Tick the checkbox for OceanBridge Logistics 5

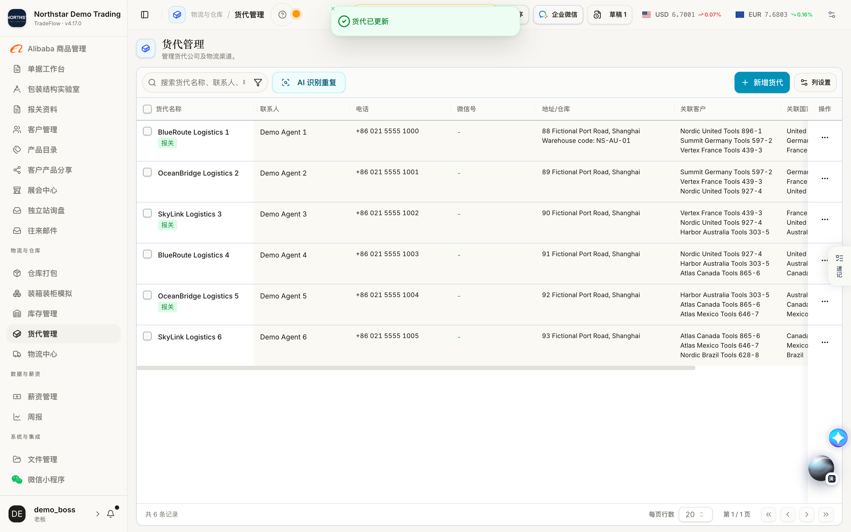(x=147, y=295)
